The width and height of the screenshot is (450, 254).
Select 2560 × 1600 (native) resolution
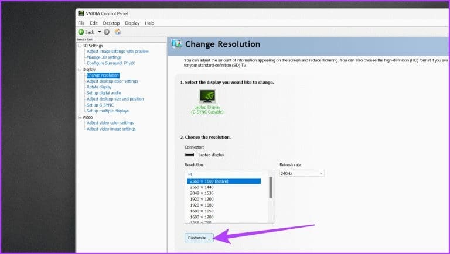tap(224, 181)
